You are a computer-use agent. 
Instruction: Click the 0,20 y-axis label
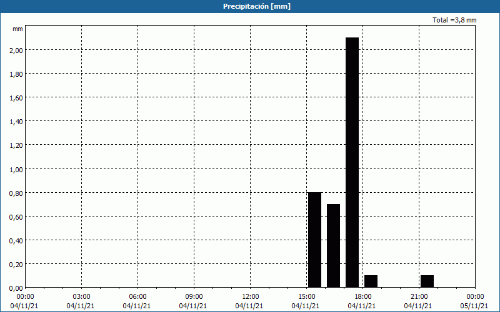tap(15, 263)
